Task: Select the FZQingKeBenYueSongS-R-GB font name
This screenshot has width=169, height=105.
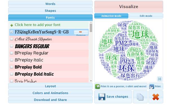Action: point(42,32)
